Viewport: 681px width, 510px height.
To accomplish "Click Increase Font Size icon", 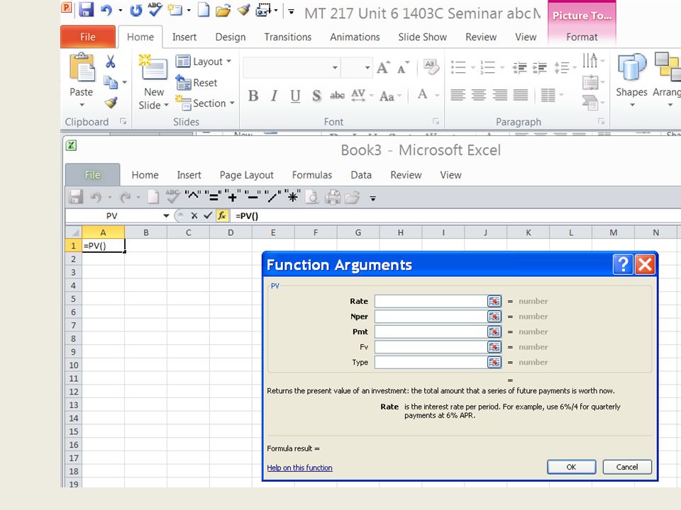I will 383,68.
